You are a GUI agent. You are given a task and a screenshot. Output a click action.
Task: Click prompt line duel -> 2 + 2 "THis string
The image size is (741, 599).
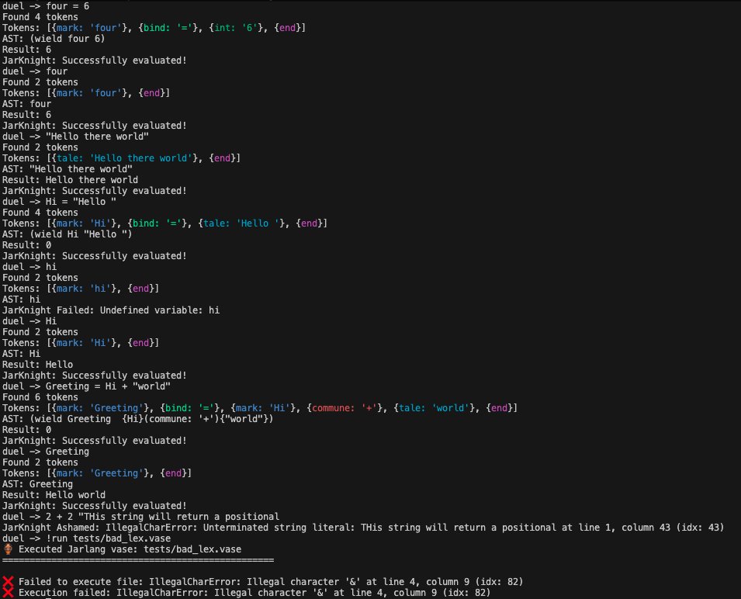(140, 517)
